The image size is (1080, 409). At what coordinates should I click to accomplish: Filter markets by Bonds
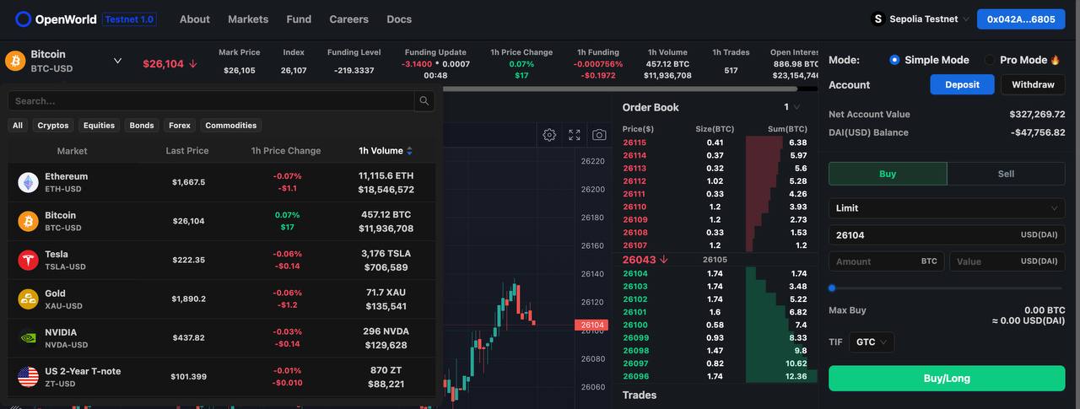click(x=142, y=126)
